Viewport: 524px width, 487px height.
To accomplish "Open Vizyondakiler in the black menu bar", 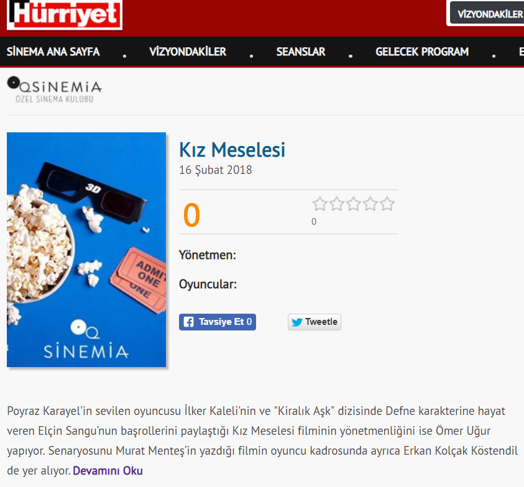I will pos(188,52).
